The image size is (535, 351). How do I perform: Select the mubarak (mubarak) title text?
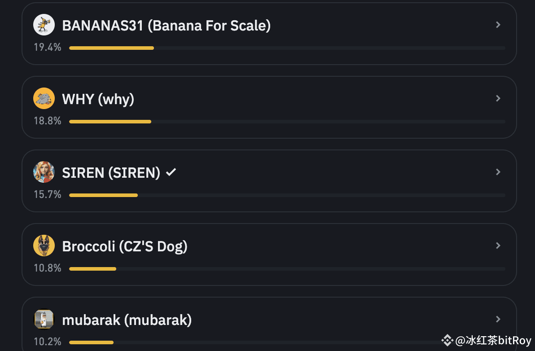tap(127, 320)
